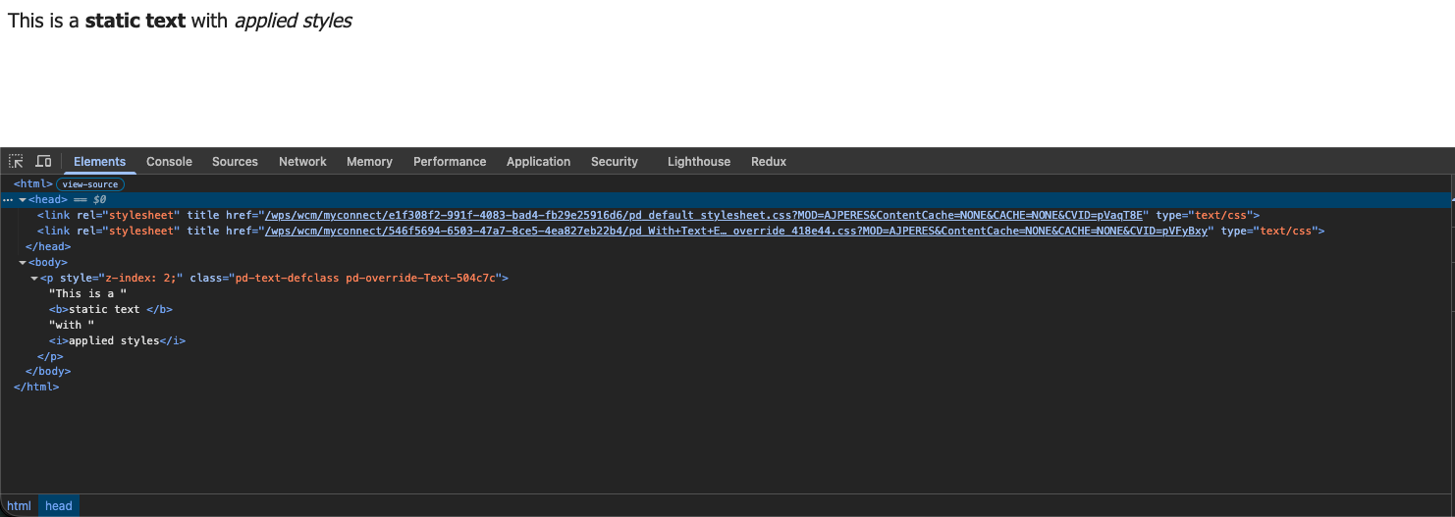
Task: Open the override_418e44.css stylesheet link
Action: pos(735,231)
